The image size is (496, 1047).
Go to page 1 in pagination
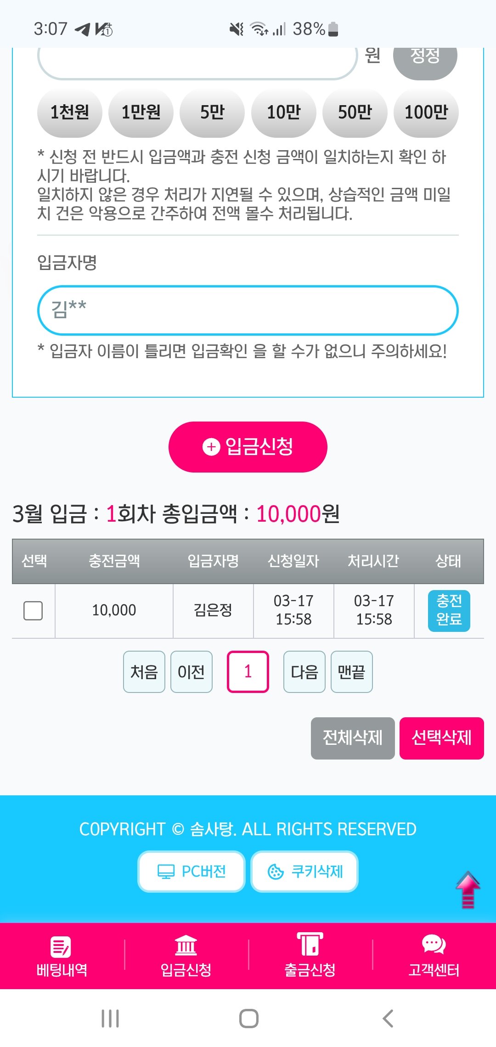pos(248,672)
